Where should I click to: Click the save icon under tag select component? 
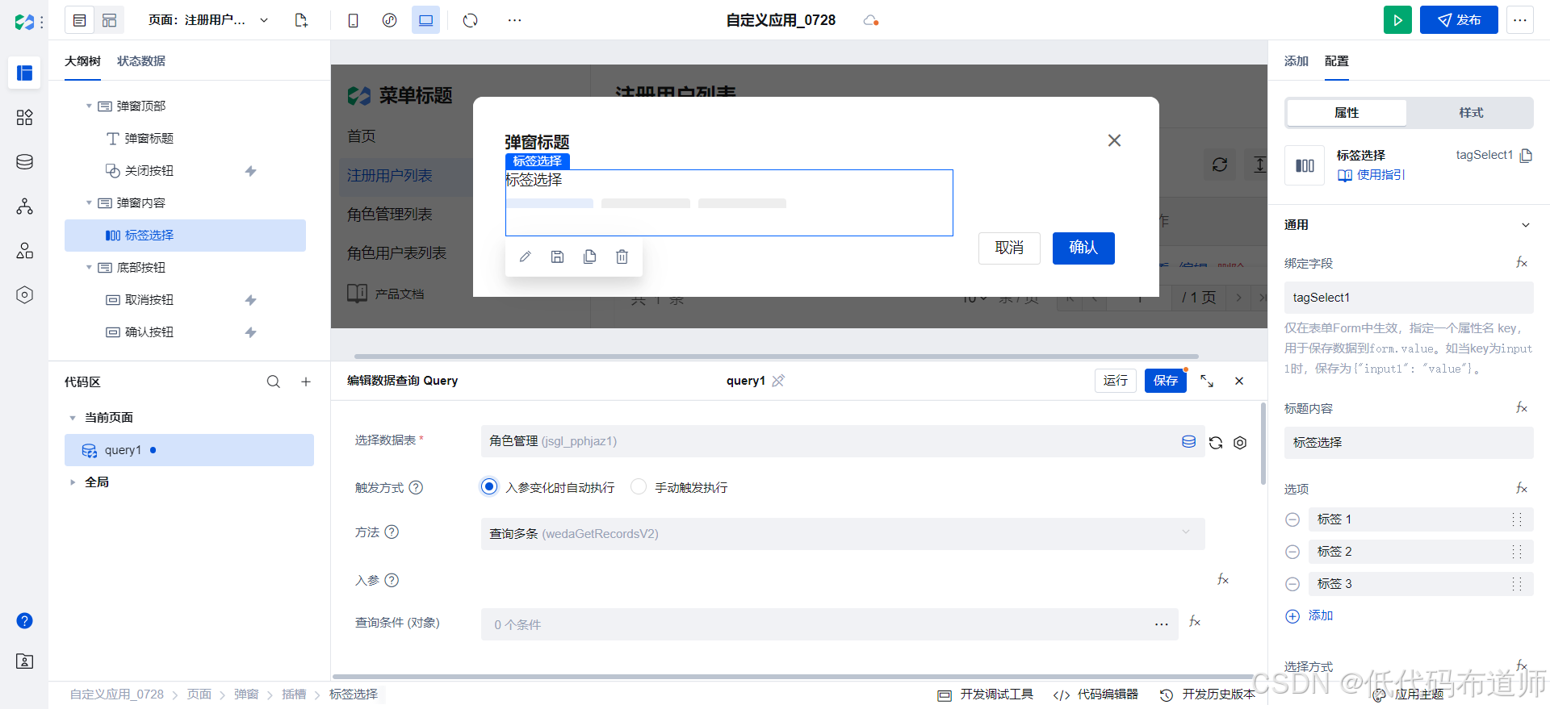558,256
